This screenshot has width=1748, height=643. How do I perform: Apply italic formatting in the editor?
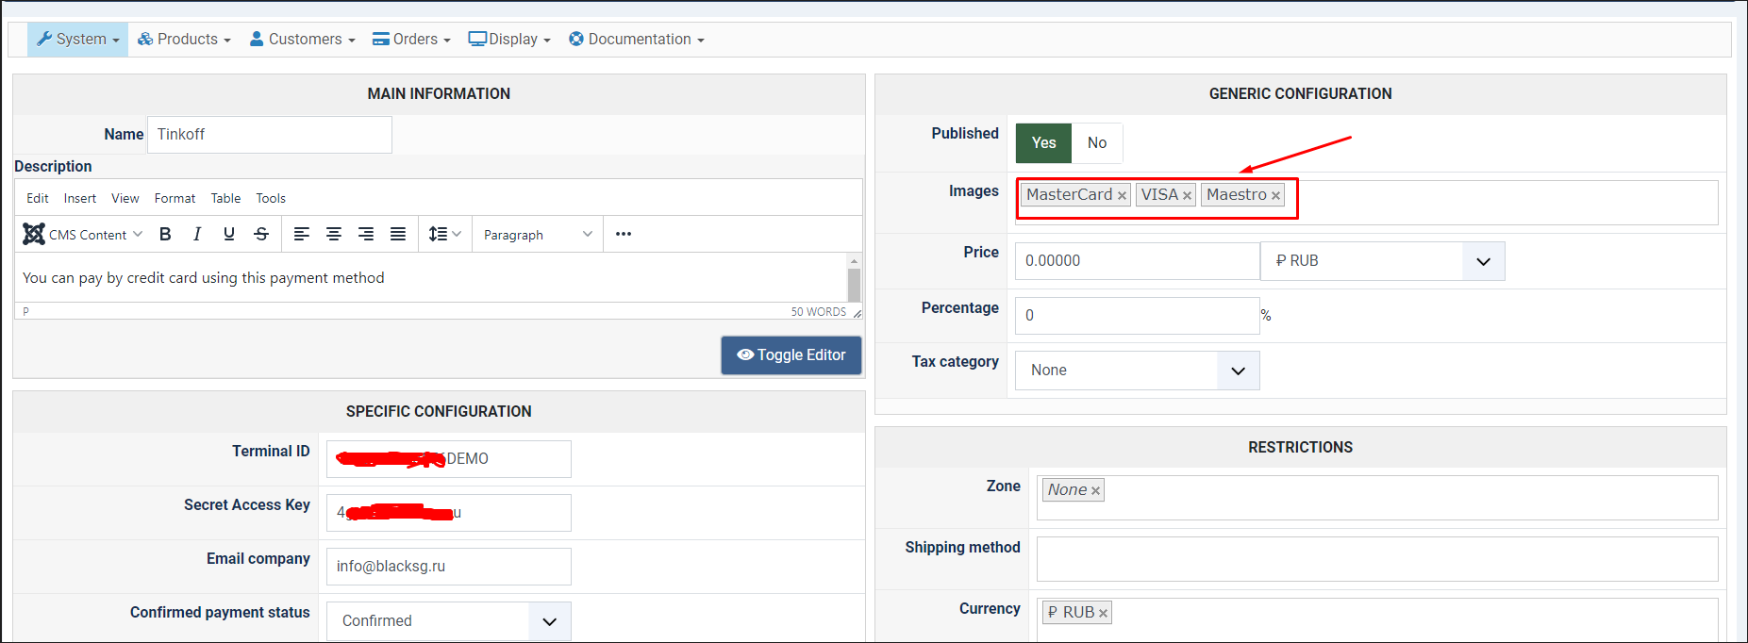coord(197,235)
